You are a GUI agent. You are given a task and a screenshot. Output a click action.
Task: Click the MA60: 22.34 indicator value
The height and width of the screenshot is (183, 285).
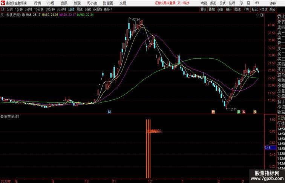[85, 15]
